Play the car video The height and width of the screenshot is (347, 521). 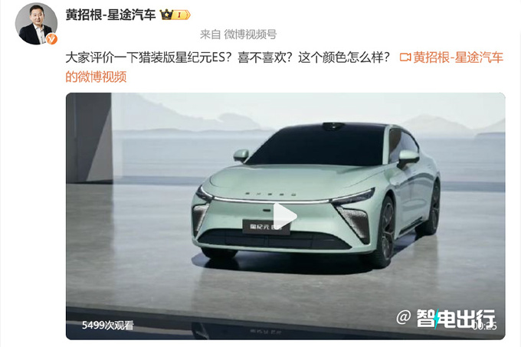click(284, 216)
